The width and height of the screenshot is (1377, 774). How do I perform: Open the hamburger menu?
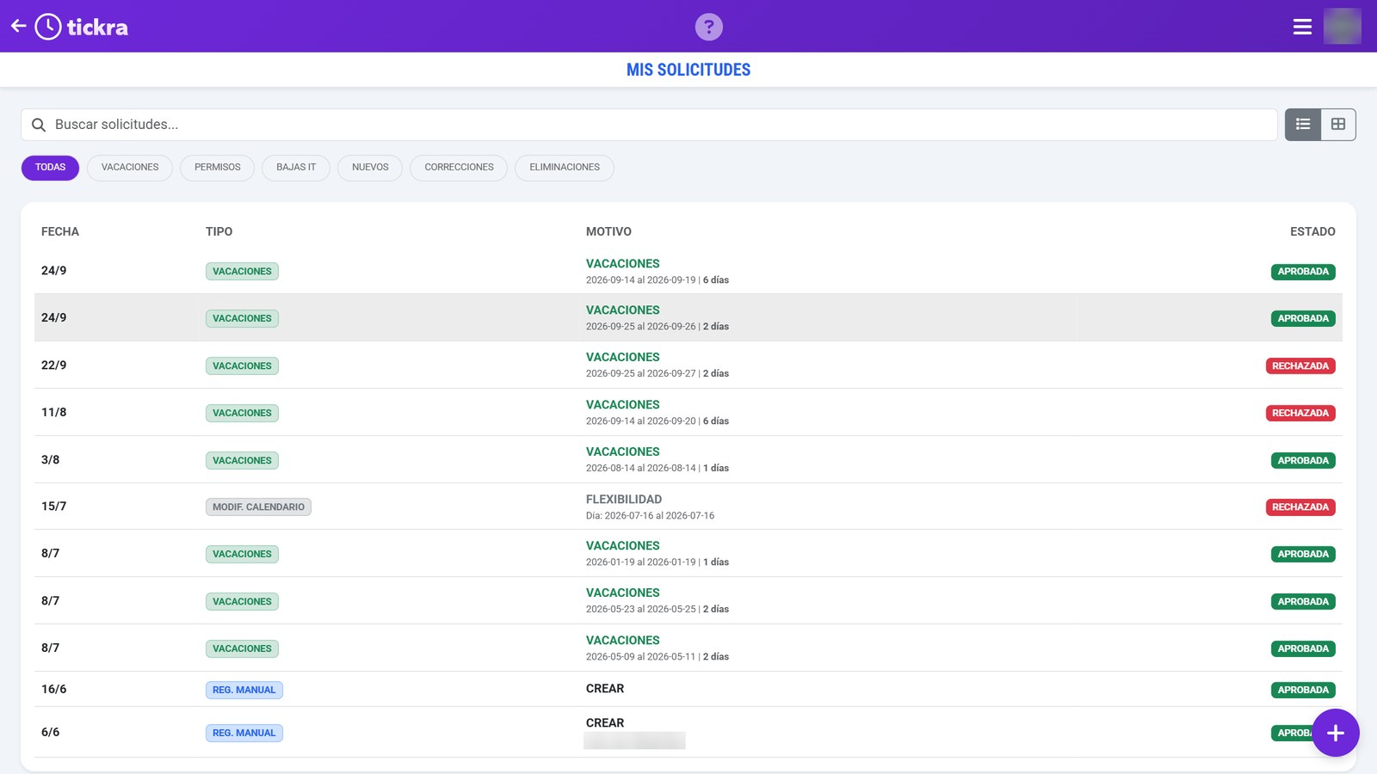[x=1302, y=27]
